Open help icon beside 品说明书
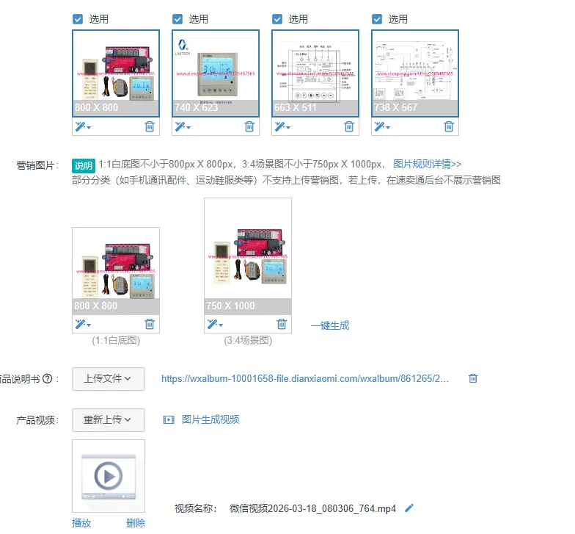 click(x=48, y=379)
